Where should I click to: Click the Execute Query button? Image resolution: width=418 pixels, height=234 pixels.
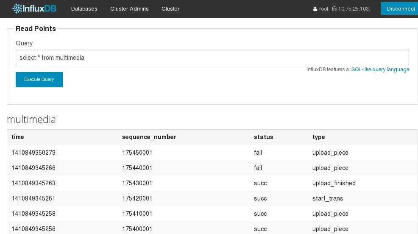pyautogui.click(x=39, y=79)
